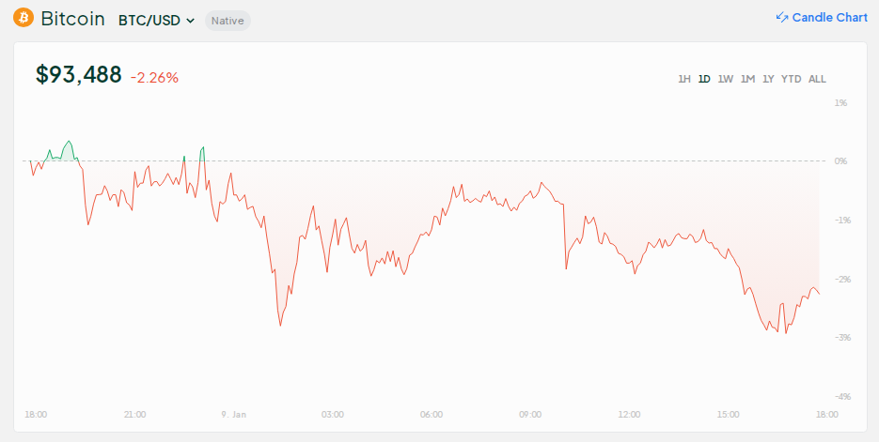The width and height of the screenshot is (879, 442).
Task: Select the 1H time range
Action: [684, 79]
